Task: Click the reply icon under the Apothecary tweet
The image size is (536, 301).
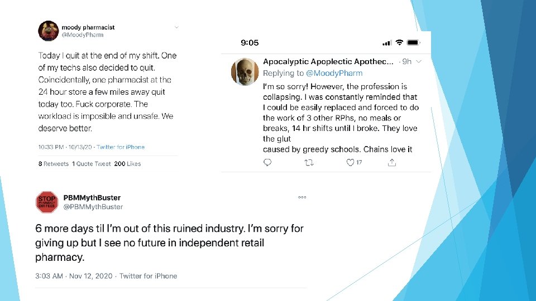Action: click(267, 163)
